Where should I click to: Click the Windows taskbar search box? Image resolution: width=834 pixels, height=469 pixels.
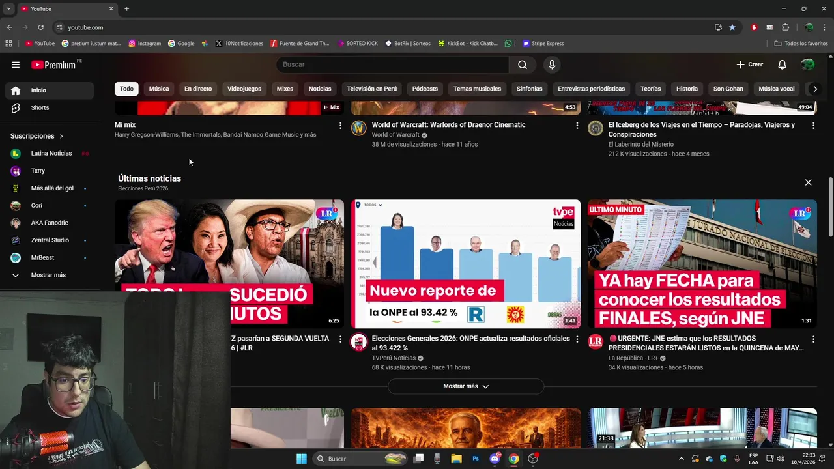coord(360,459)
